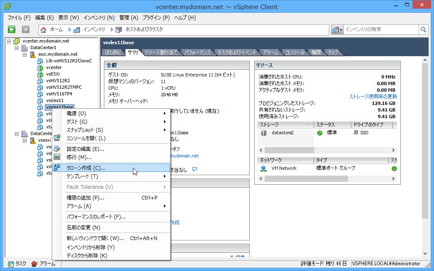Switch to the パフォーマンス tab
Screen dimensions: 434x271
pos(198,52)
